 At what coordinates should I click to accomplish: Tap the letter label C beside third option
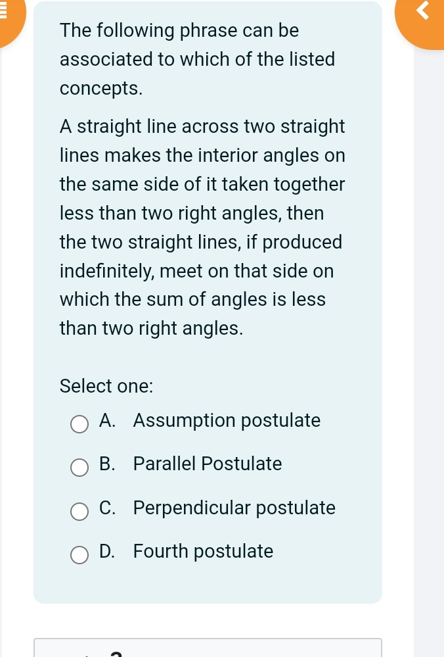click(107, 508)
